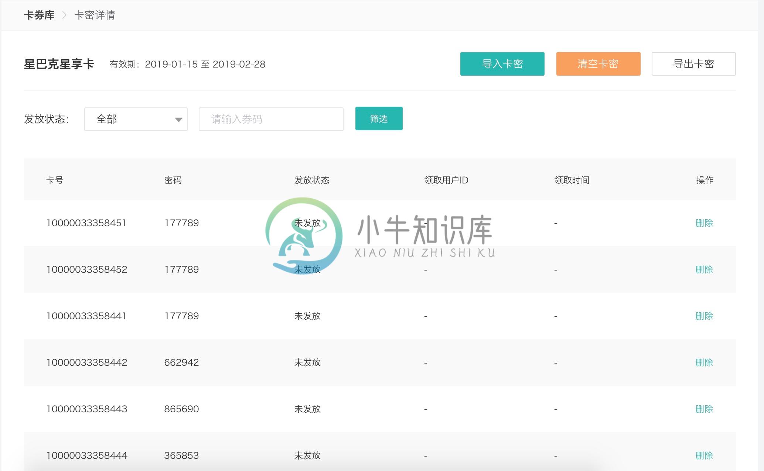Click the 操作 column header

[705, 180]
